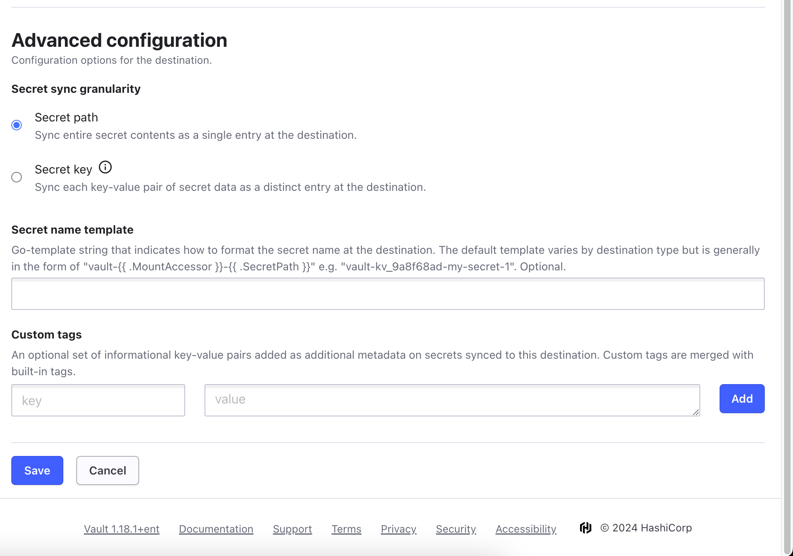Screen dimensions: 793x556
Task: Expand the Secret sync granularity section
Action: (76, 89)
